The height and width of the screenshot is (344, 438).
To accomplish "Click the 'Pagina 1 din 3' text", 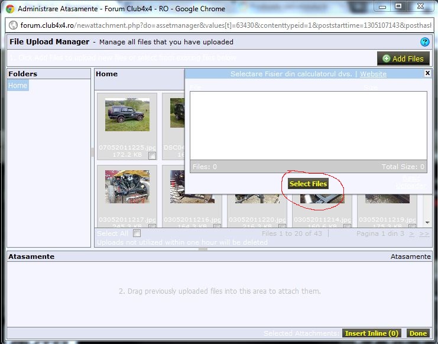I will (380, 233).
